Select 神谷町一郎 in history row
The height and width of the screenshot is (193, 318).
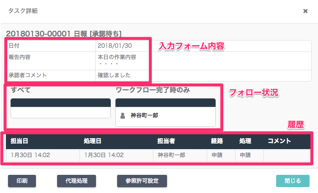pyautogui.click(x=172, y=155)
